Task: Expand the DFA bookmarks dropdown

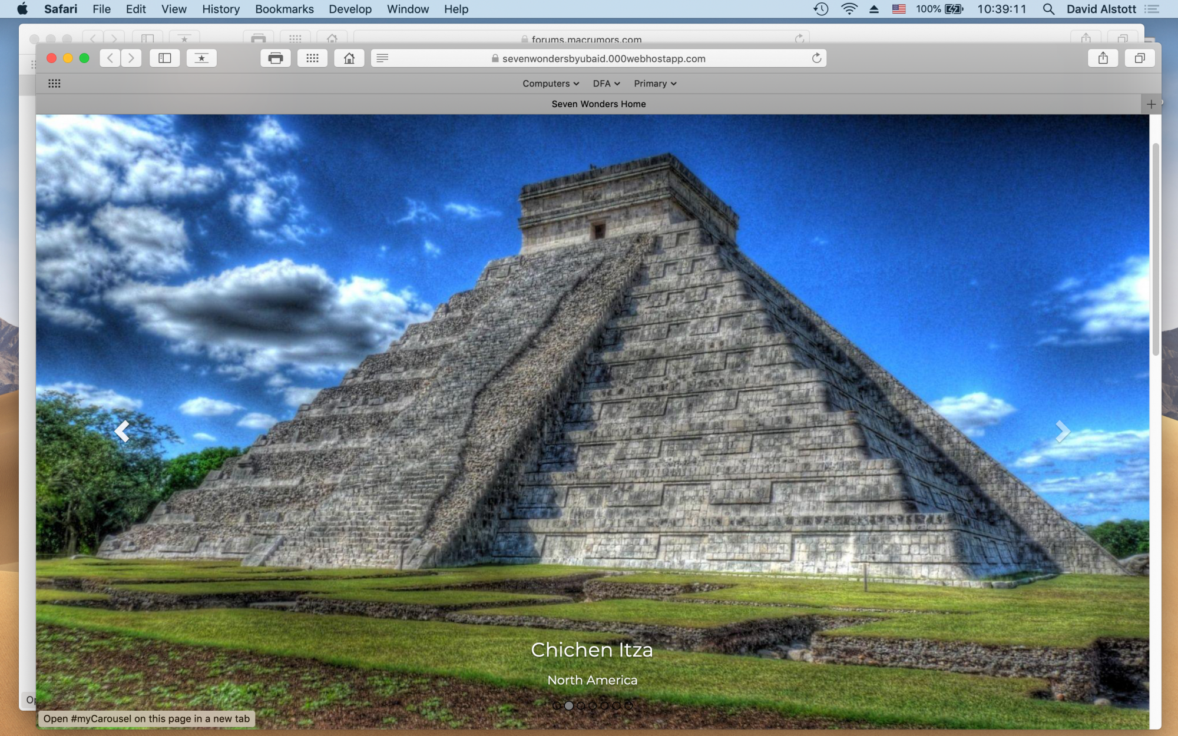Action: [606, 84]
